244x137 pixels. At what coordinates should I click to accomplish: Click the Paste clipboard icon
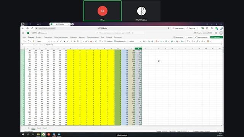(29, 41)
